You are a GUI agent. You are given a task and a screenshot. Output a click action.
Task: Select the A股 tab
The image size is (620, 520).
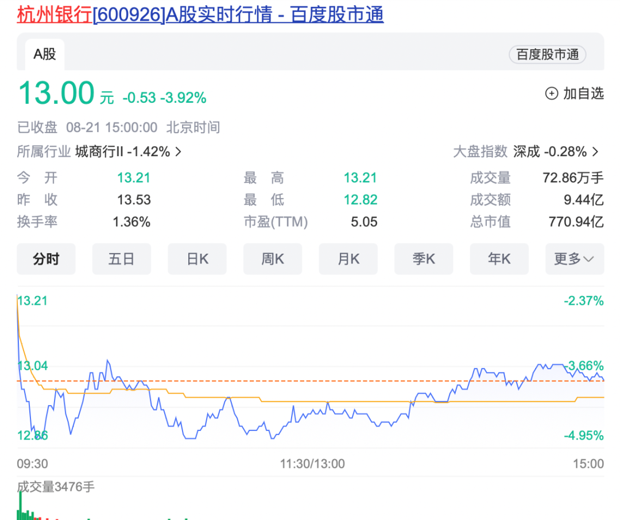coord(45,54)
